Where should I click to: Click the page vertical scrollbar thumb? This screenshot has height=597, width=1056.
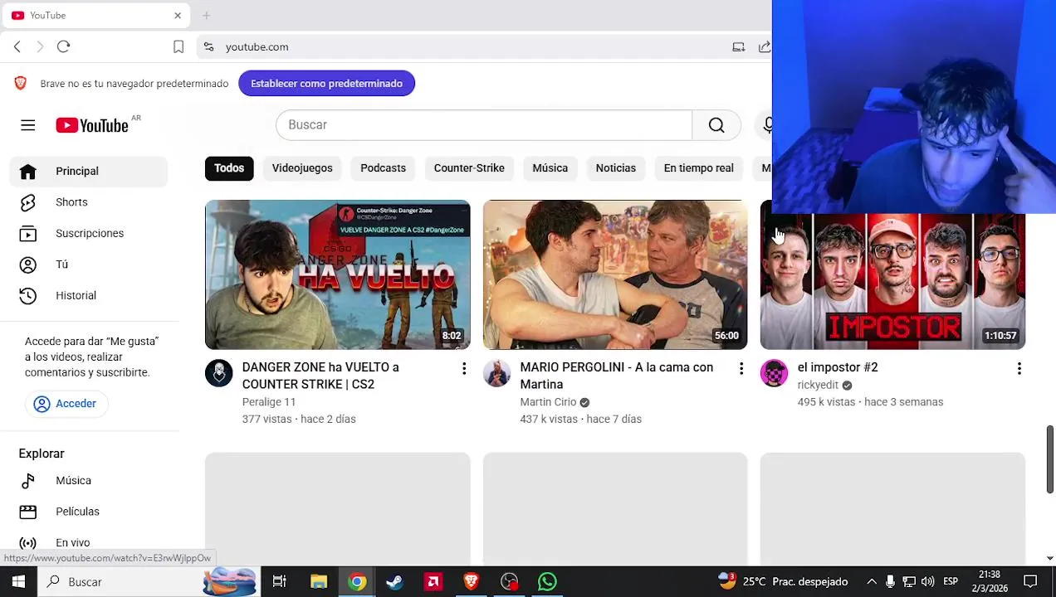pos(1049,459)
